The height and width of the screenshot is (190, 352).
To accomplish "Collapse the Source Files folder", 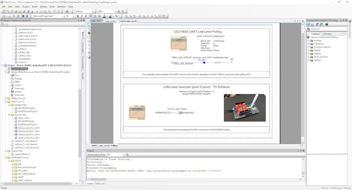I will coord(9,115).
